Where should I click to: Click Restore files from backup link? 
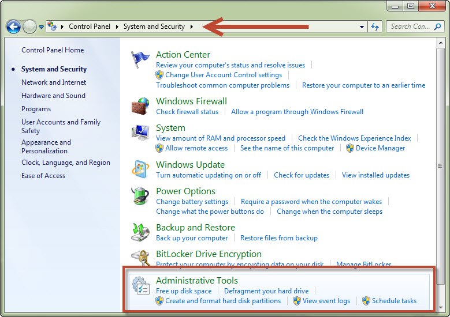(x=279, y=238)
